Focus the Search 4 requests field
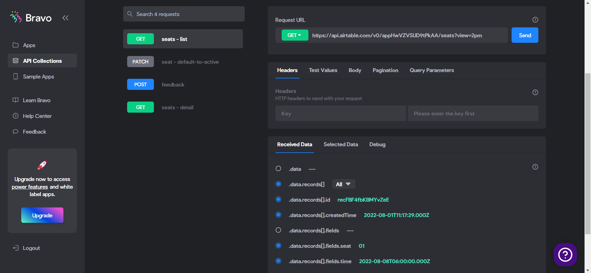Viewport: 591px width, 273px height. pos(184,14)
